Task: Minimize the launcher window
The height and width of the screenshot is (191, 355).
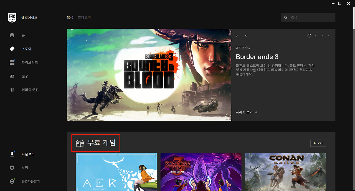Action: pos(333,3)
